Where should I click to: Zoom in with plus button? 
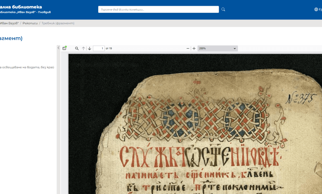[x=194, y=48]
